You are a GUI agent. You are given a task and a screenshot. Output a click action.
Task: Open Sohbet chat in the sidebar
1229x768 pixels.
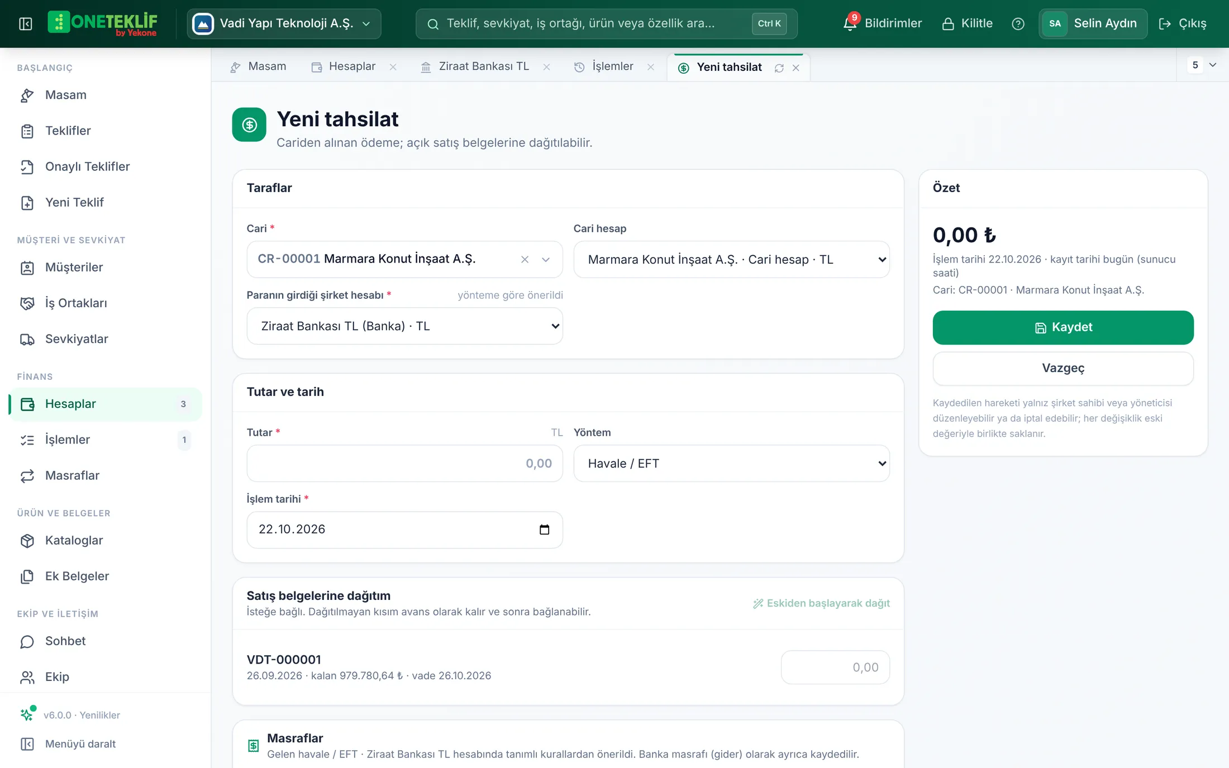click(x=105, y=641)
